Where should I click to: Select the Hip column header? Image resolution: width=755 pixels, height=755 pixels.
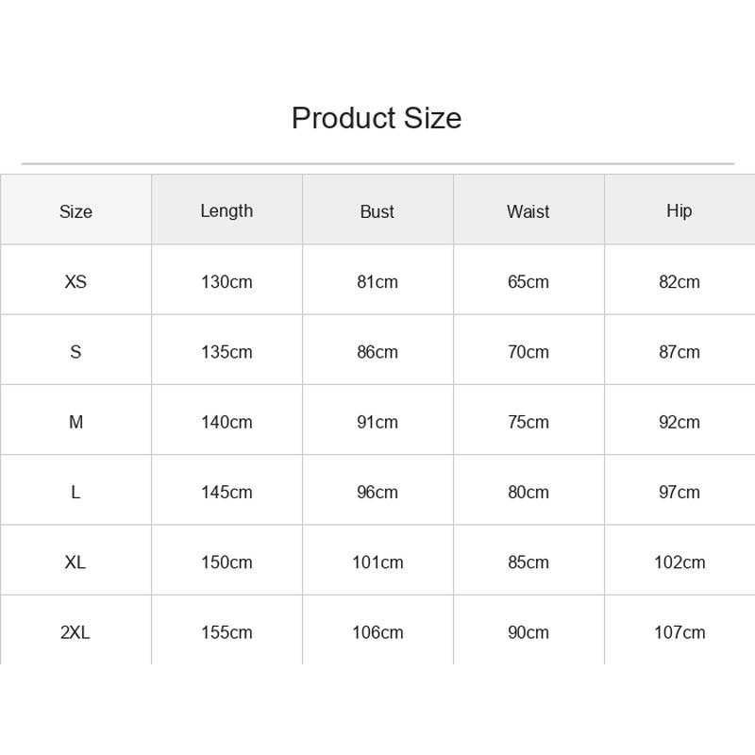(679, 210)
